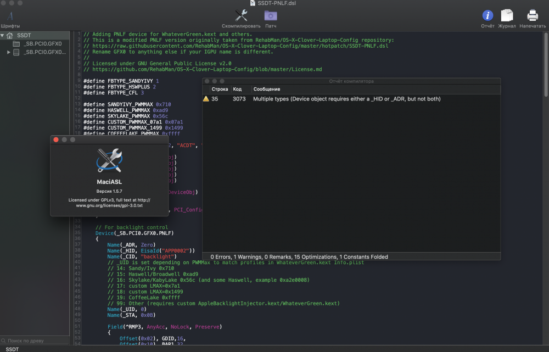Click the warning triangle icon in compiler report

click(x=206, y=99)
